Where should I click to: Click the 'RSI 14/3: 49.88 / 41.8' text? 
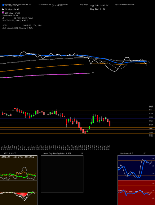click(x=18, y=18)
